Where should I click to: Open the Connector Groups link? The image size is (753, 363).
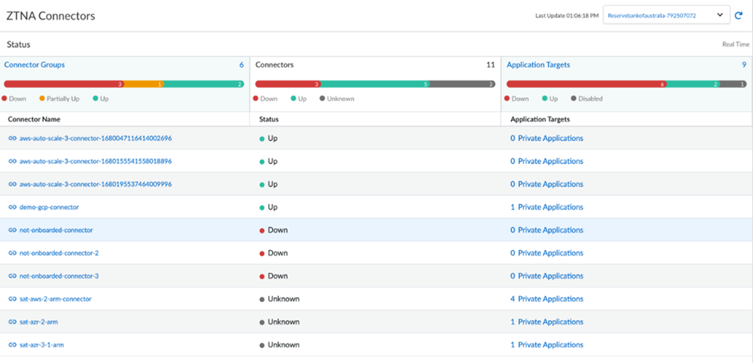[35, 65]
